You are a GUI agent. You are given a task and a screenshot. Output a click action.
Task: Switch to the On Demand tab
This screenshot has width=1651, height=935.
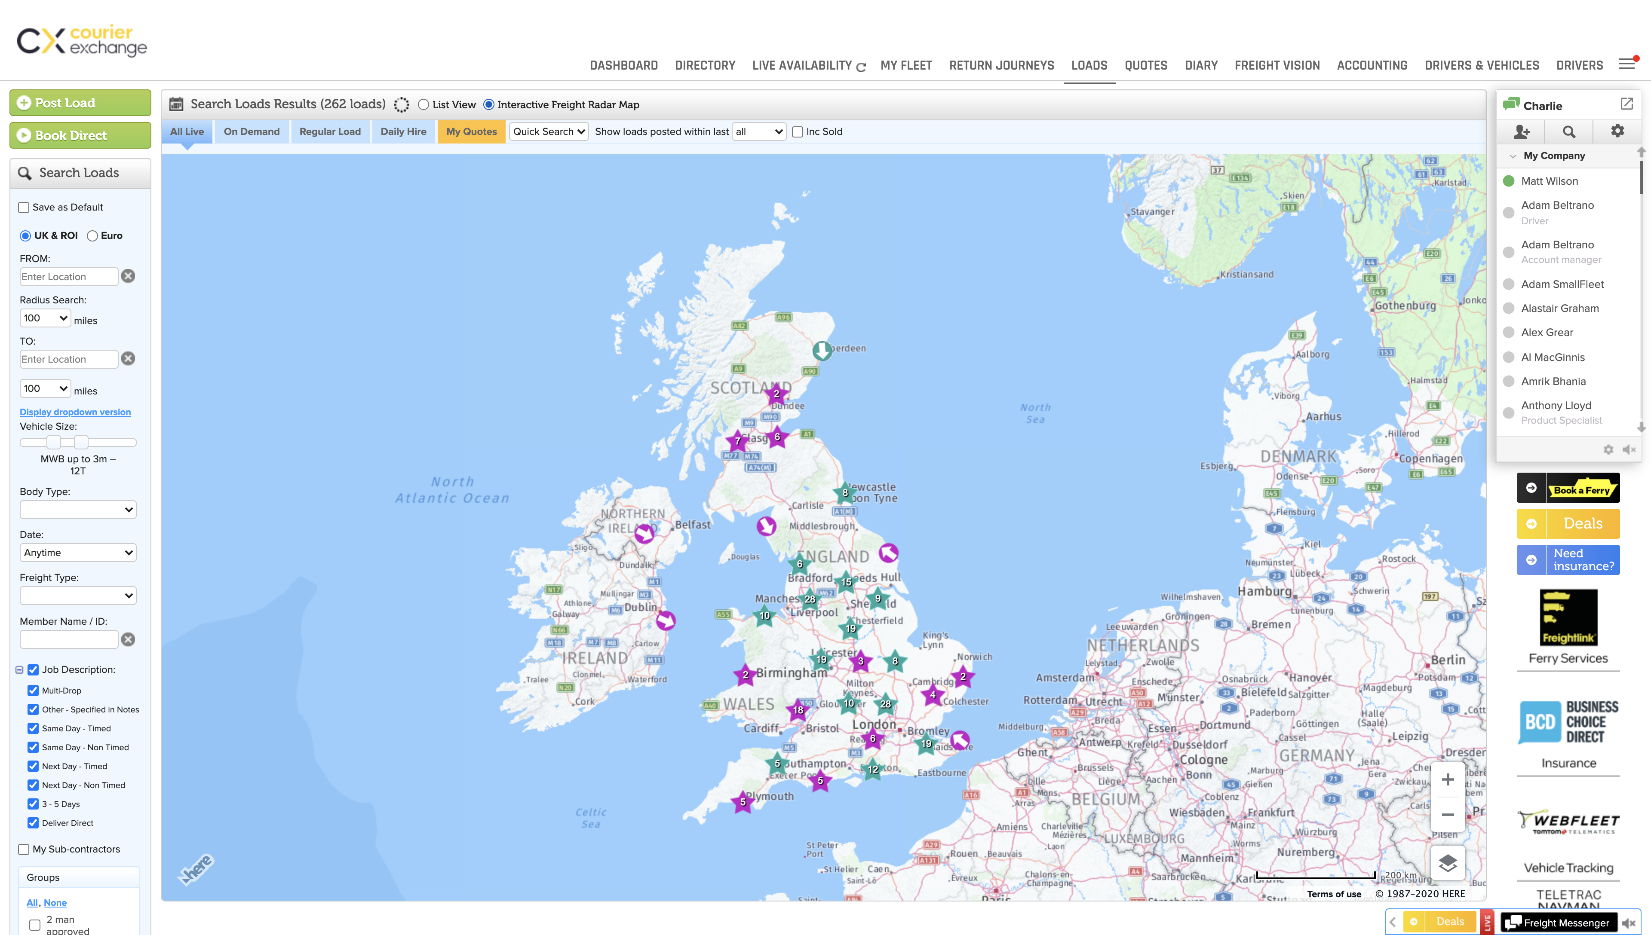tap(251, 131)
